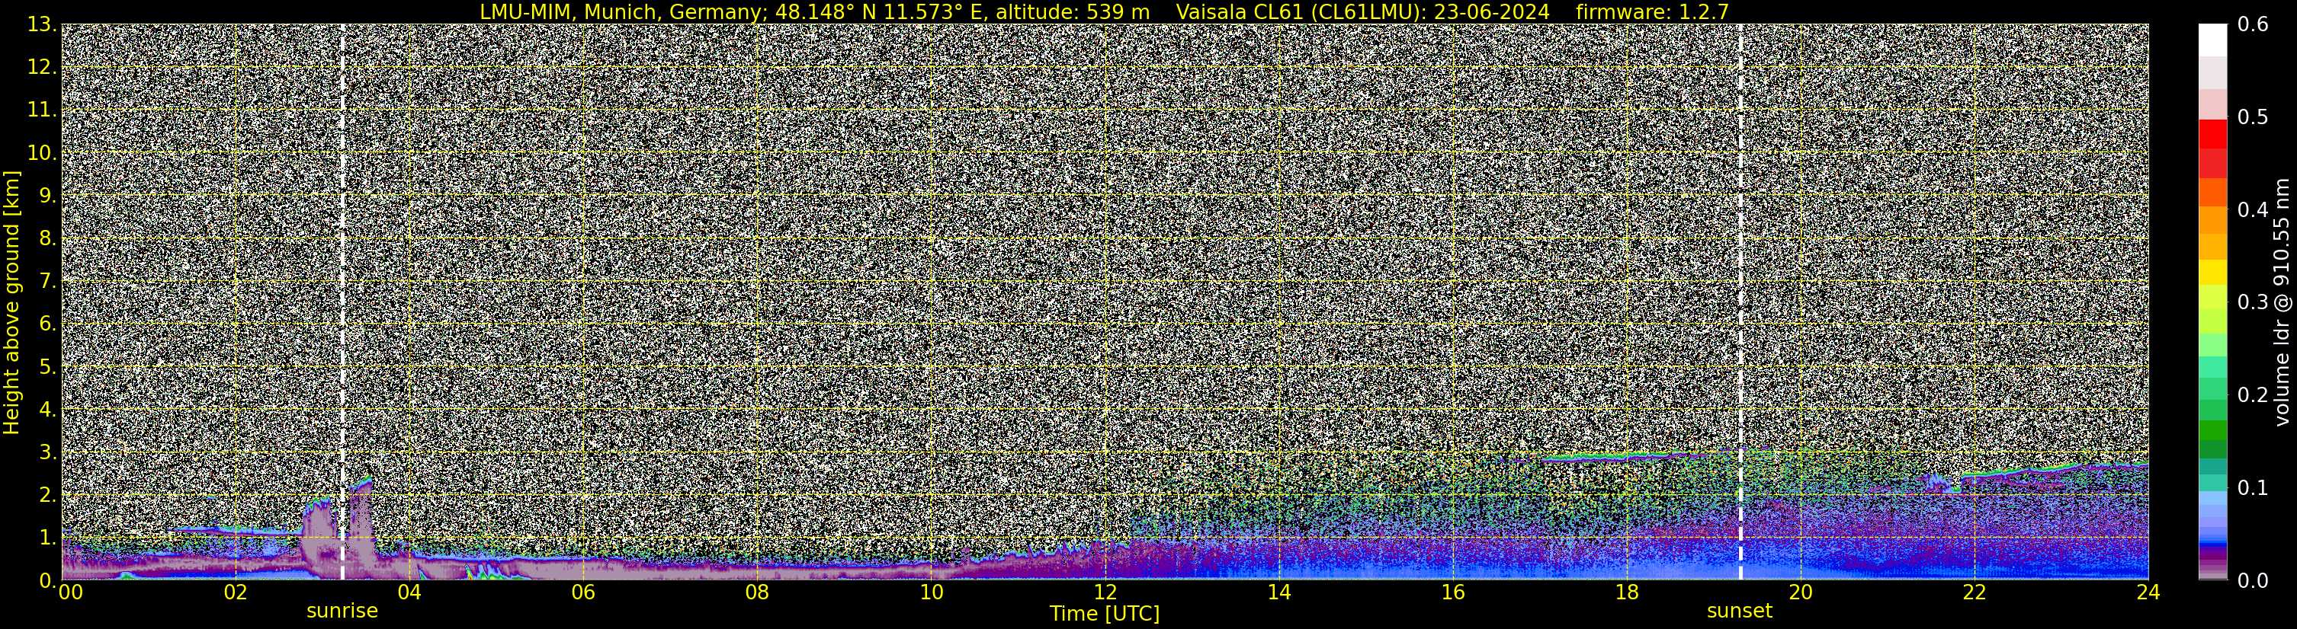Click the time axis tick label '04'
This screenshot has width=2297, height=629.
click(x=409, y=592)
